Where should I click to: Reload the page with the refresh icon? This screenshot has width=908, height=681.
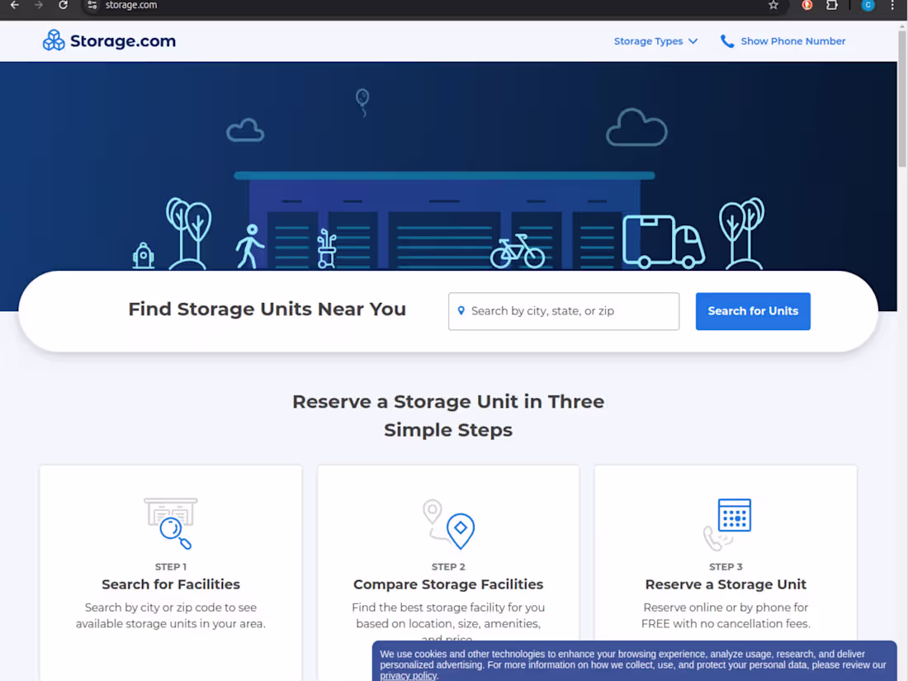point(63,5)
